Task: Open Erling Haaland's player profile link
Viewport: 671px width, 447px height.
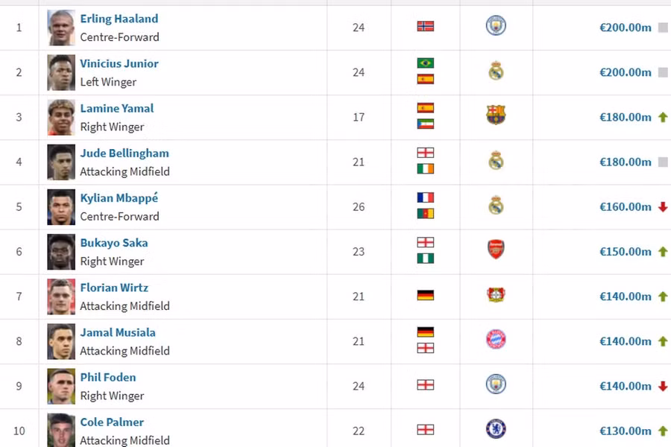Action: pyautogui.click(x=119, y=19)
